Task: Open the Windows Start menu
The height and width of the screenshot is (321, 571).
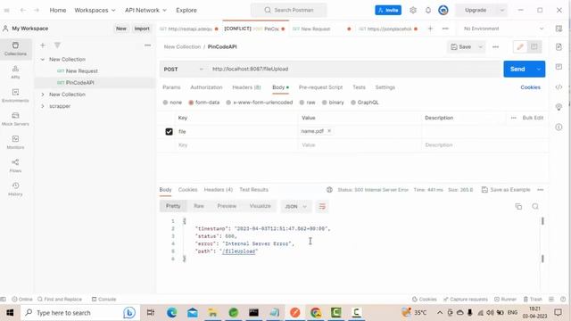Action: click(10, 313)
